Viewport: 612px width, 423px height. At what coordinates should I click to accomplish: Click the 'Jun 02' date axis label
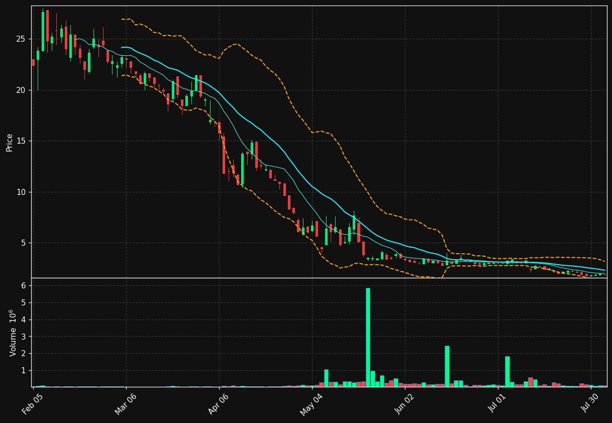405,404
